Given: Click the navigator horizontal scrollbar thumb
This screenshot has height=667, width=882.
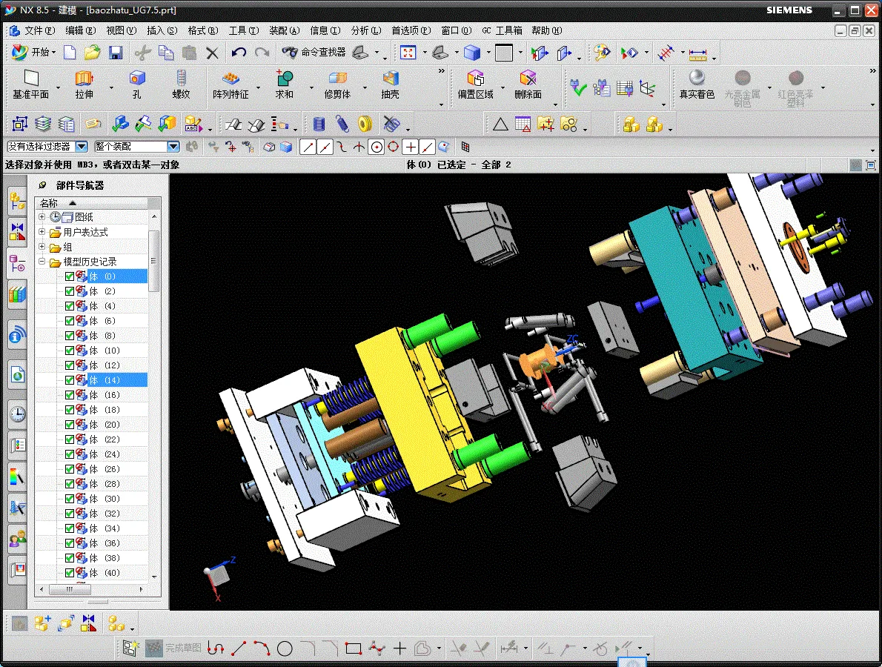Looking at the screenshot, I should pyautogui.click(x=70, y=589).
